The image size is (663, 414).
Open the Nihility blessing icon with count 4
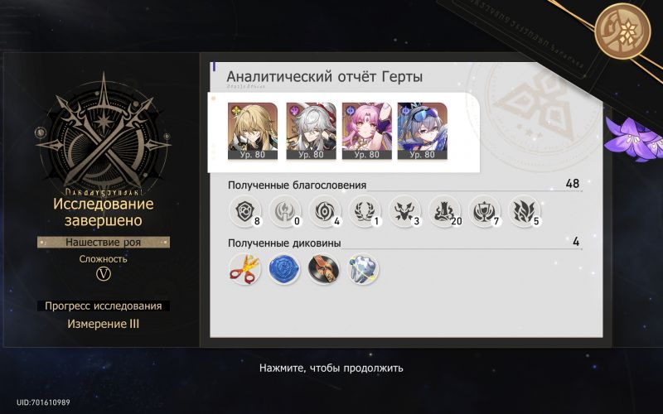324,211
